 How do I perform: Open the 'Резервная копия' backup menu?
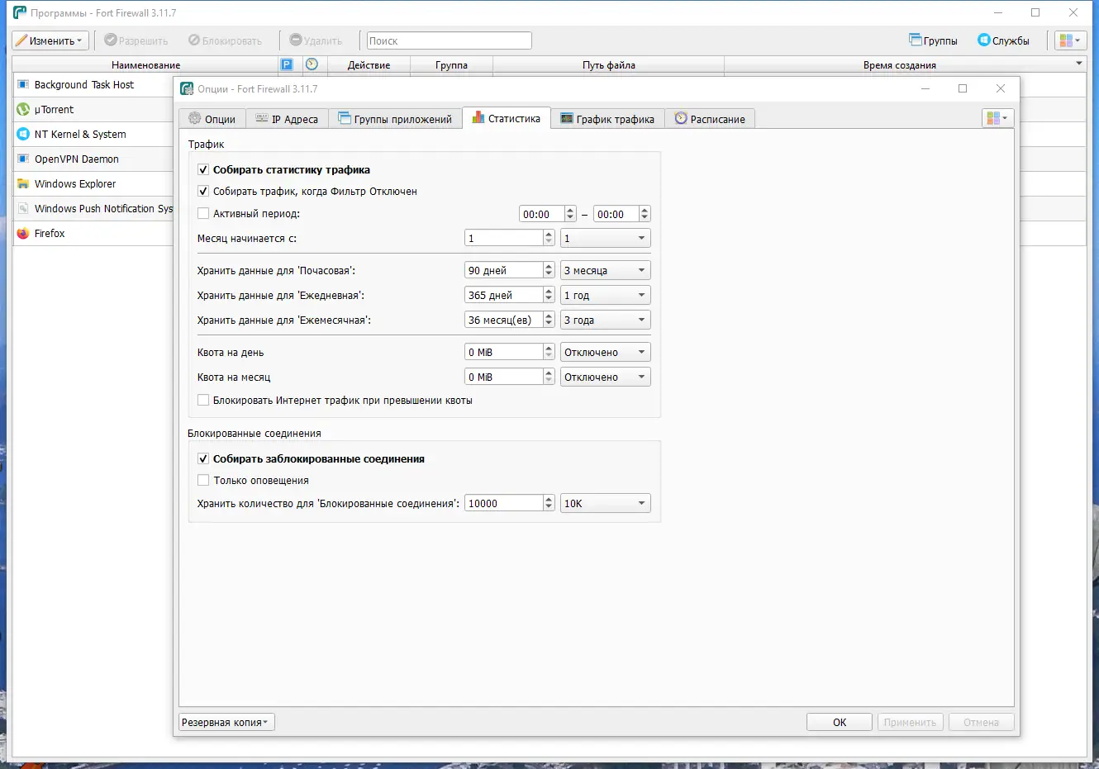point(226,722)
